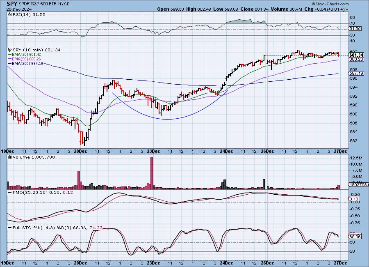
Task: Click the 'Volume 36.4M' value in the header
Action: [287, 9]
